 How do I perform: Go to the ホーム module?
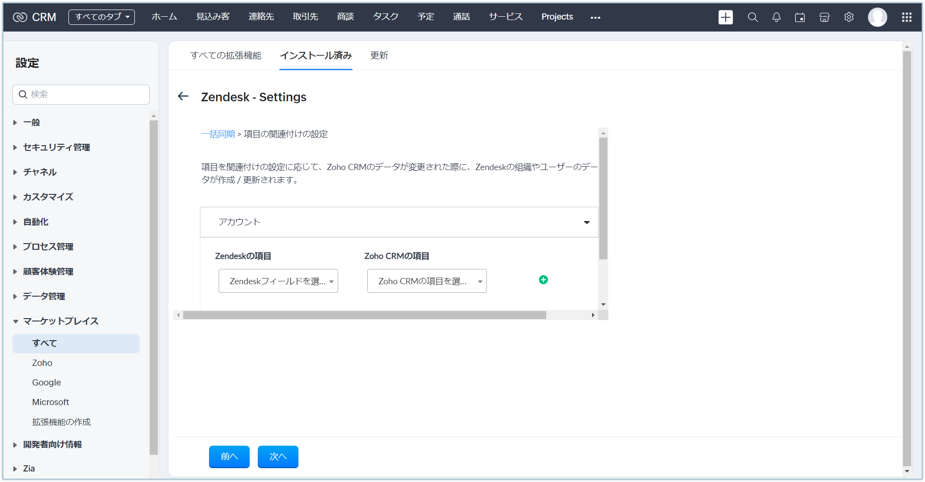coord(165,17)
